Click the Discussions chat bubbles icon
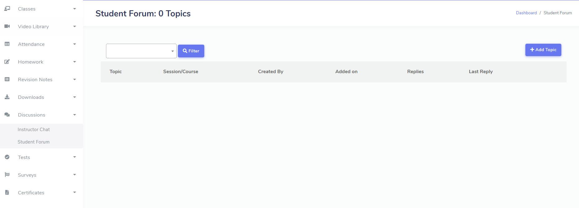The height and width of the screenshot is (208, 579). click(7, 115)
